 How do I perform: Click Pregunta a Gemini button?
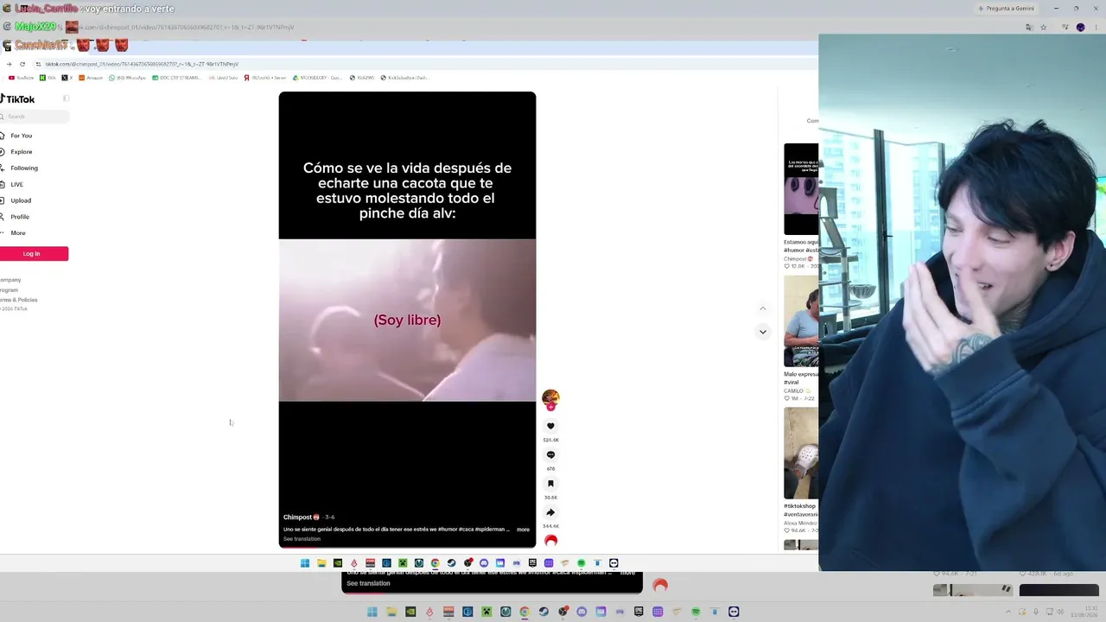[1006, 9]
